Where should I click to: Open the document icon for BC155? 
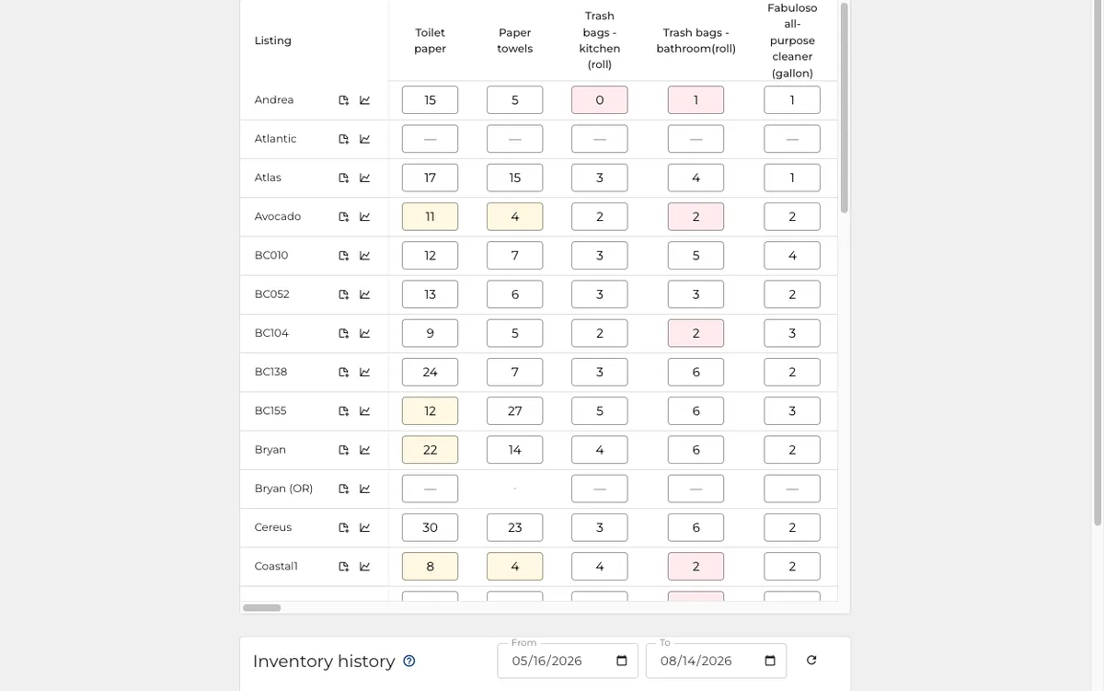[x=343, y=411]
